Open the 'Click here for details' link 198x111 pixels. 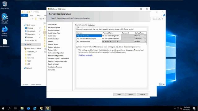[85, 55]
